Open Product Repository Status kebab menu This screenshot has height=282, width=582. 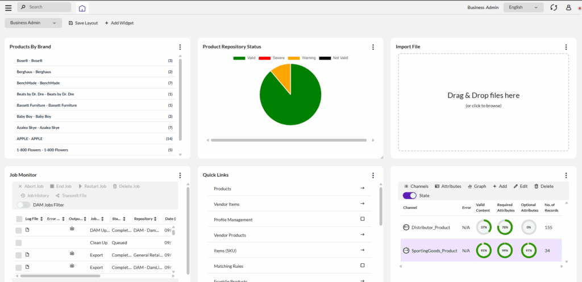pos(373,47)
